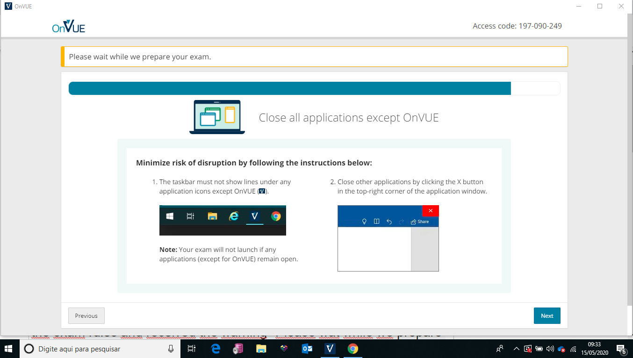Click the red X in the example window
Image resolution: width=633 pixels, height=358 pixels.
pyautogui.click(x=431, y=211)
